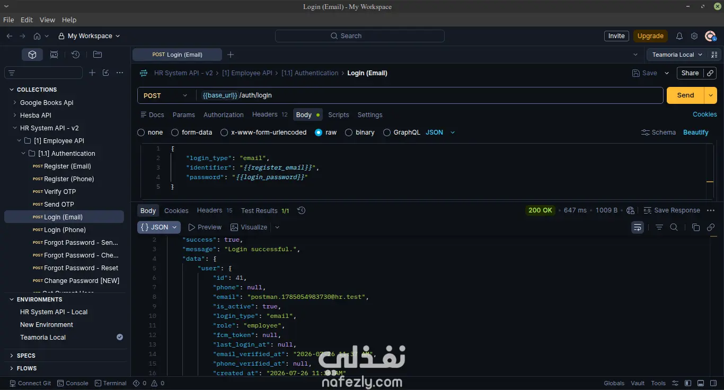Open the Terminal in status bar
The image size is (724, 390).
tap(110, 383)
